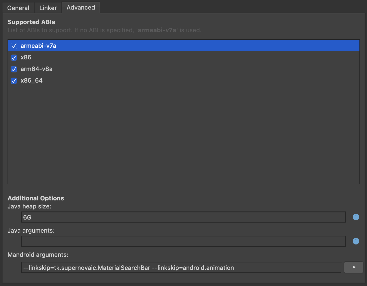
Task: Click the run arrow beside Mandroid arguments
Action: (x=353, y=267)
